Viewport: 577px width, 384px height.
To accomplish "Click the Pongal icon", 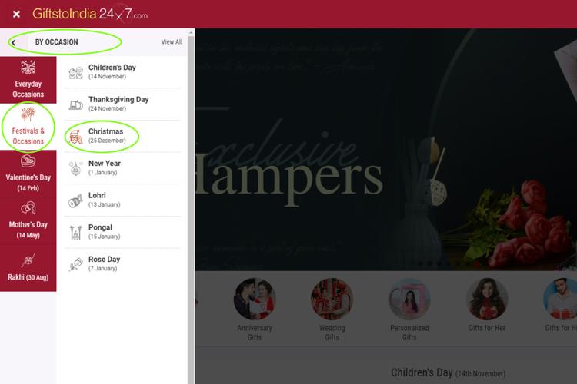I will (x=75, y=232).
